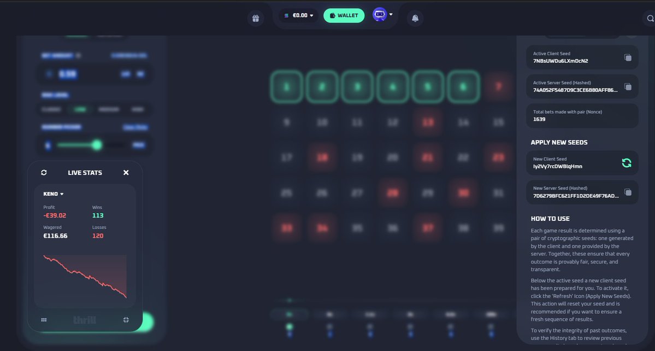Image resolution: width=655 pixels, height=351 pixels.
Task: Pick Keno tile number 19
Action: coord(357,157)
